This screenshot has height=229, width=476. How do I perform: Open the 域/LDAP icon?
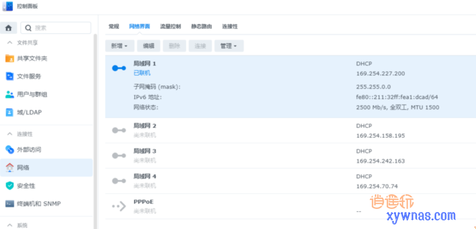9,113
